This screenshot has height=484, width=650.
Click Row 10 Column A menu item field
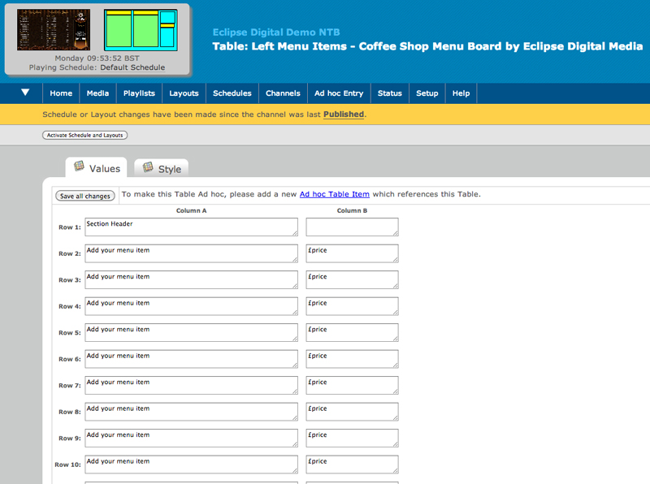[192, 465]
